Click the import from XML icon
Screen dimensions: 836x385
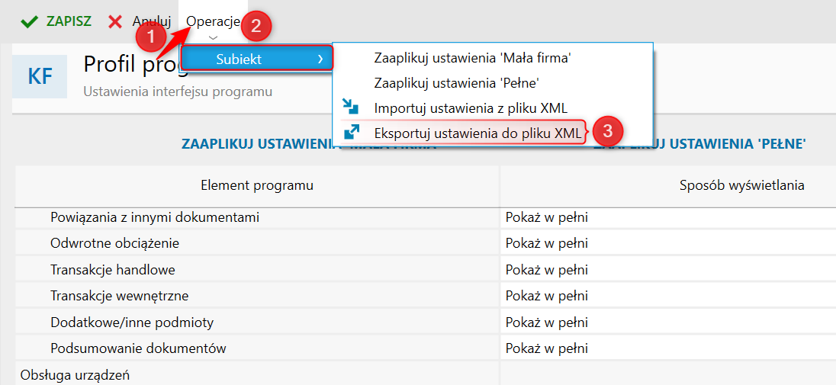pos(351,107)
